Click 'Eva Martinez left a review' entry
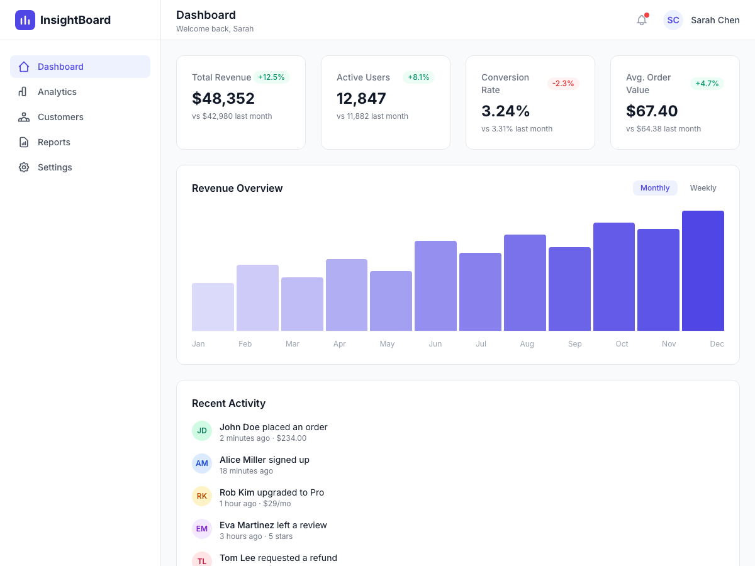 pyautogui.click(x=273, y=525)
